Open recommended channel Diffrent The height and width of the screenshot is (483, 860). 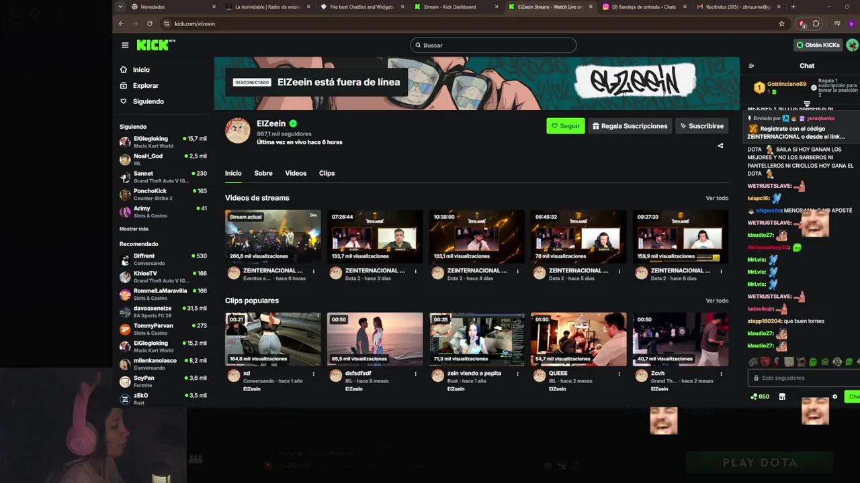(x=163, y=260)
